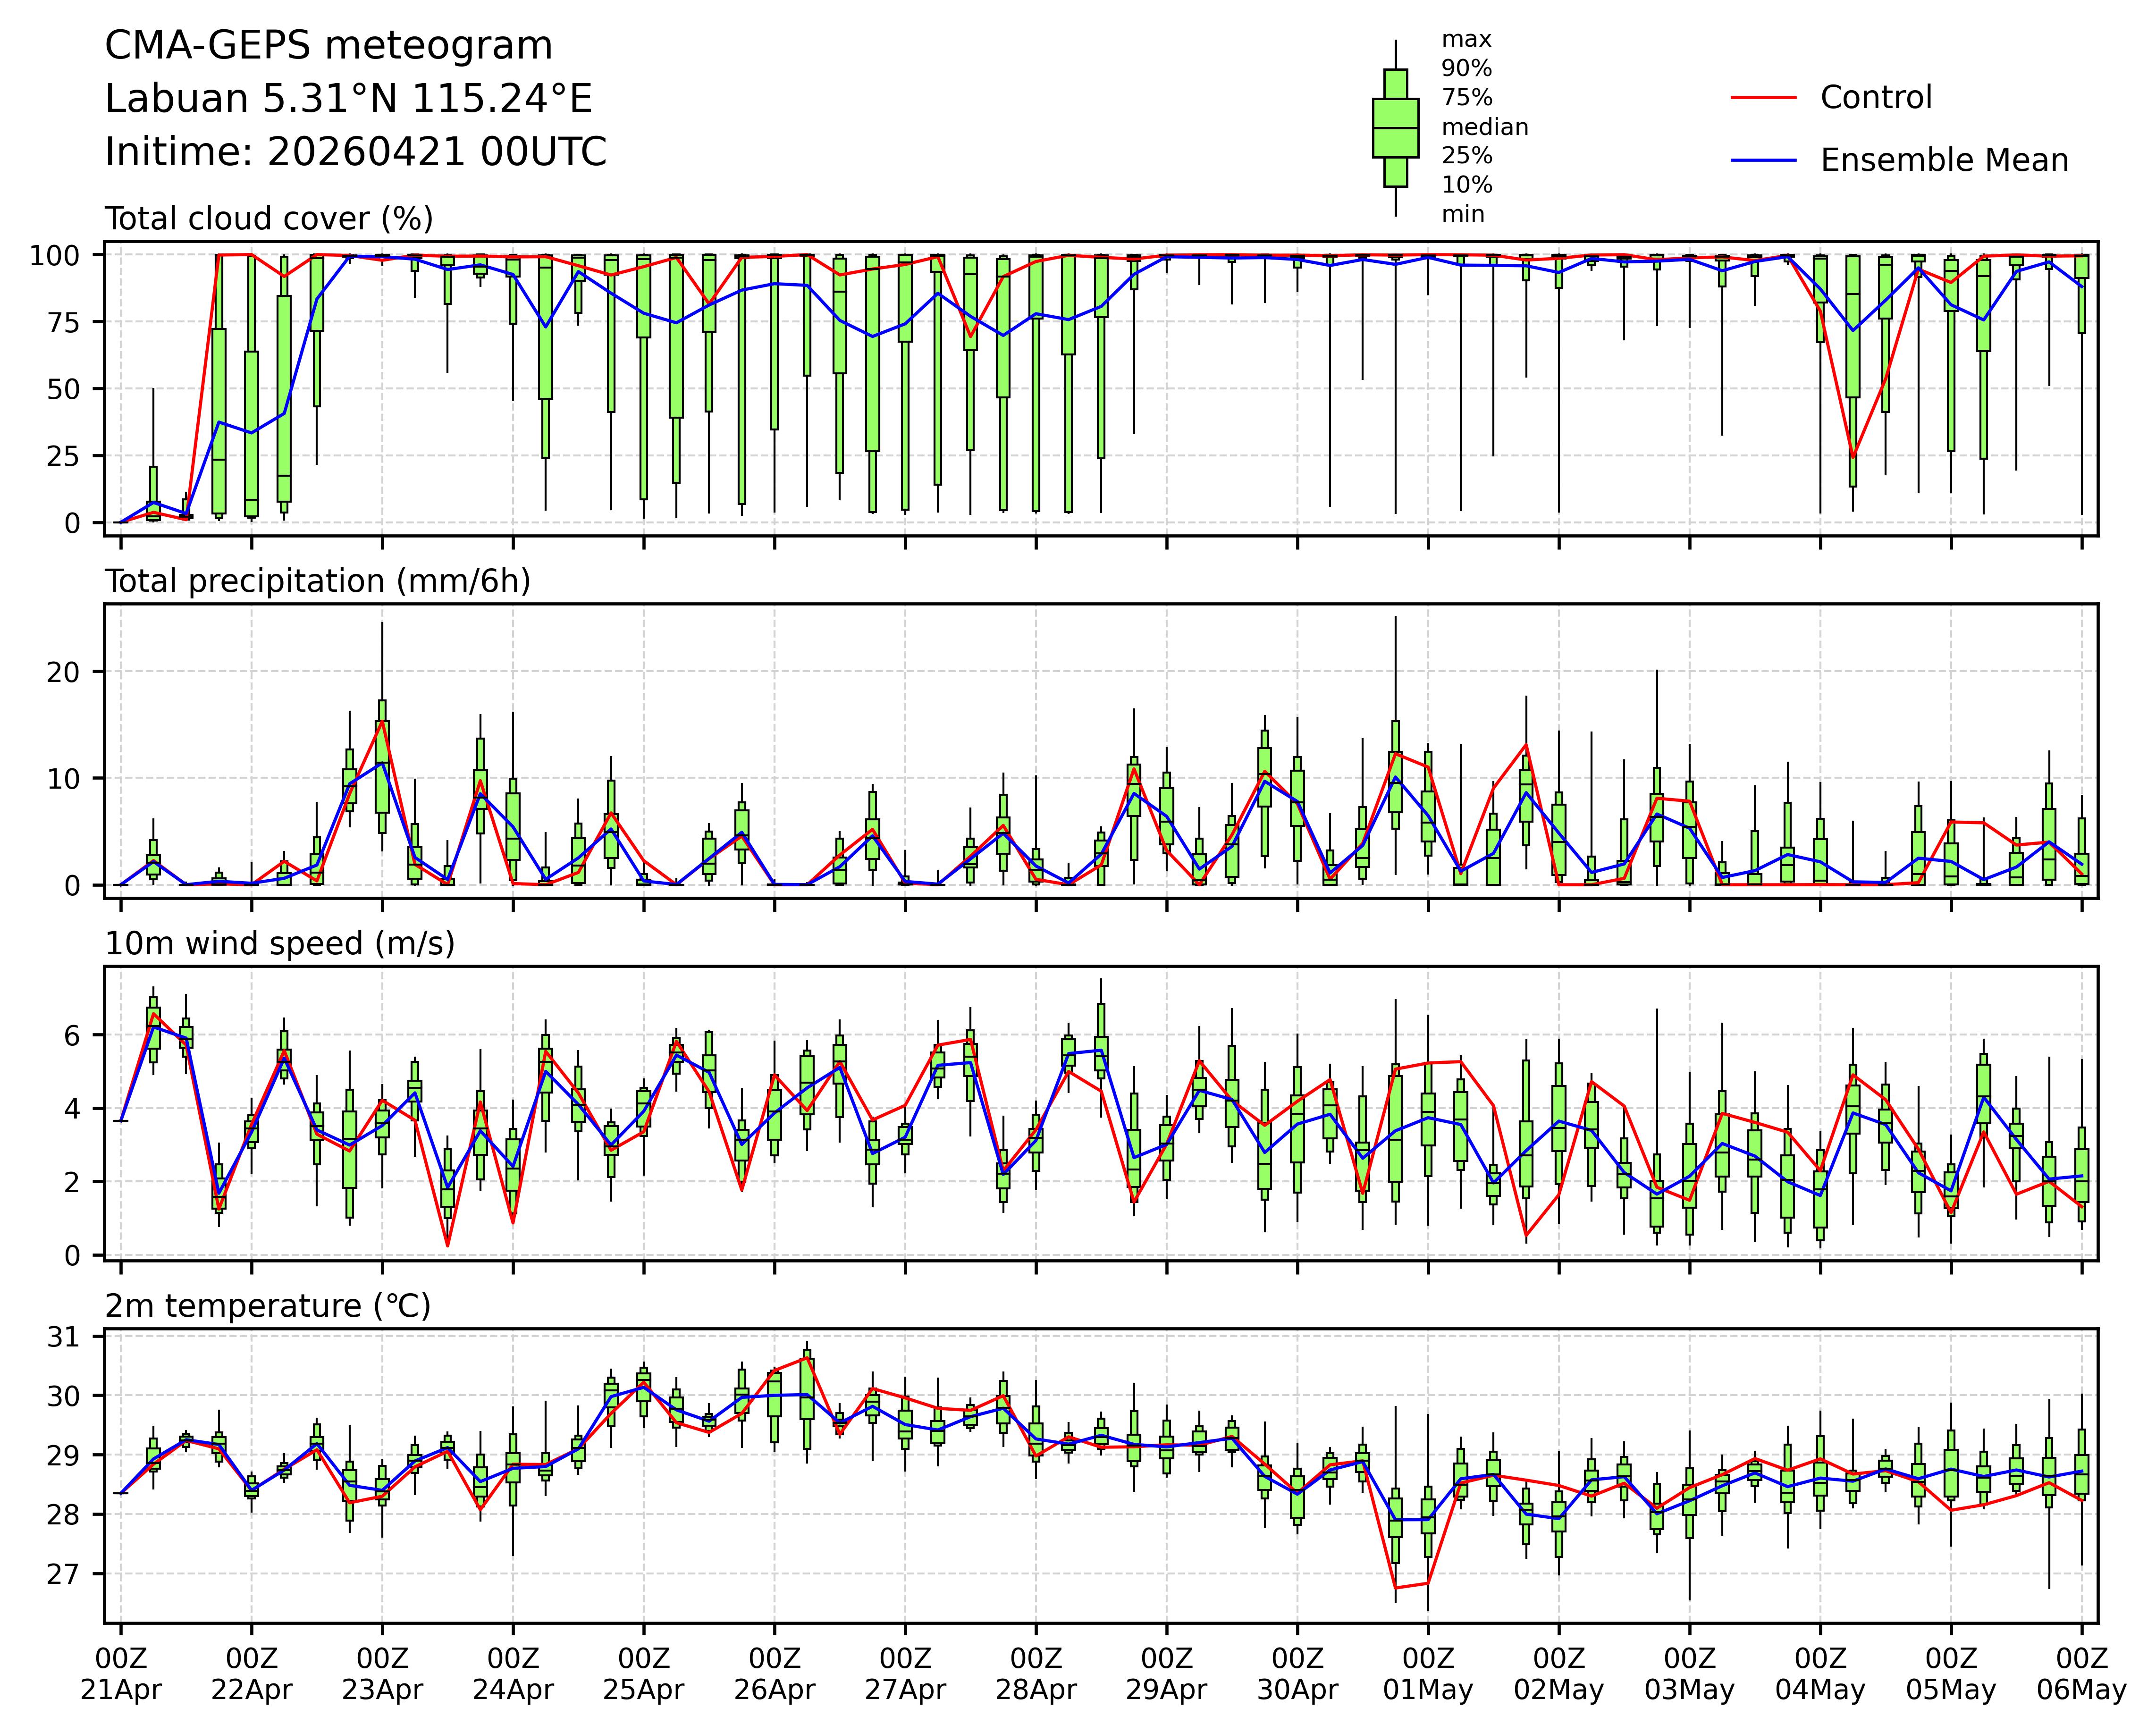Image resolution: width=2156 pixels, height=1733 pixels.
Task: Click the CMA-GEPS meteogram title
Action: tap(329, 46)
